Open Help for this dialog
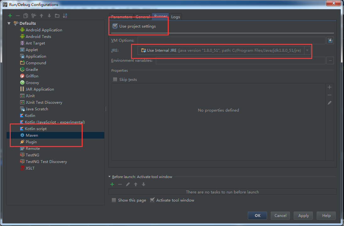The width and height of the screenshot is (344, 226). 326,216
